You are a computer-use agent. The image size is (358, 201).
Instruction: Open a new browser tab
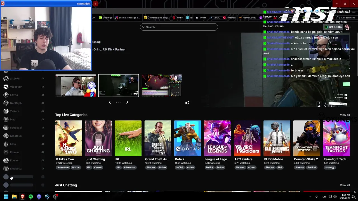tap(95, 4)
